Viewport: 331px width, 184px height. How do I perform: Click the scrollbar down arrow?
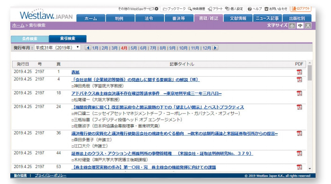pyautogui.click(x=309, y=169)
